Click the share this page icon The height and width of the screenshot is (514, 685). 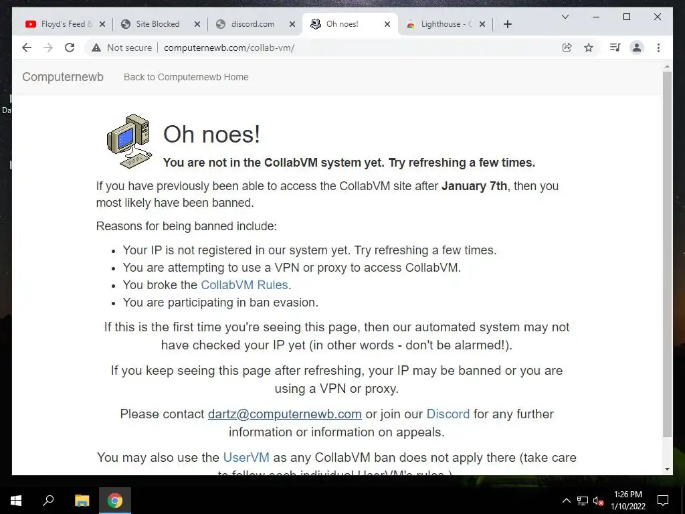567,48
